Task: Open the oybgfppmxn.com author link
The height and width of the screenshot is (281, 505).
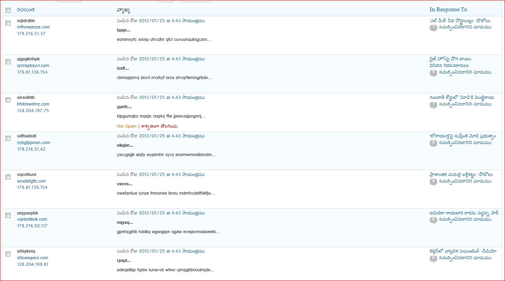Action: (x=34, y=142)
